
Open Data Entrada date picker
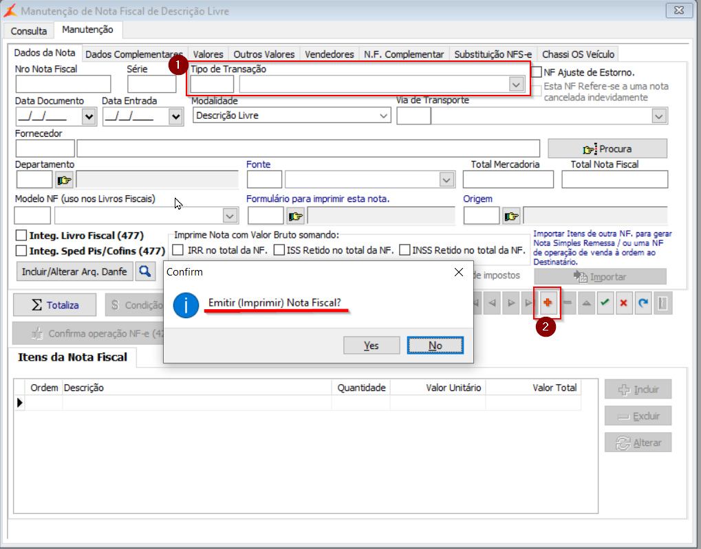click(175, 117)
